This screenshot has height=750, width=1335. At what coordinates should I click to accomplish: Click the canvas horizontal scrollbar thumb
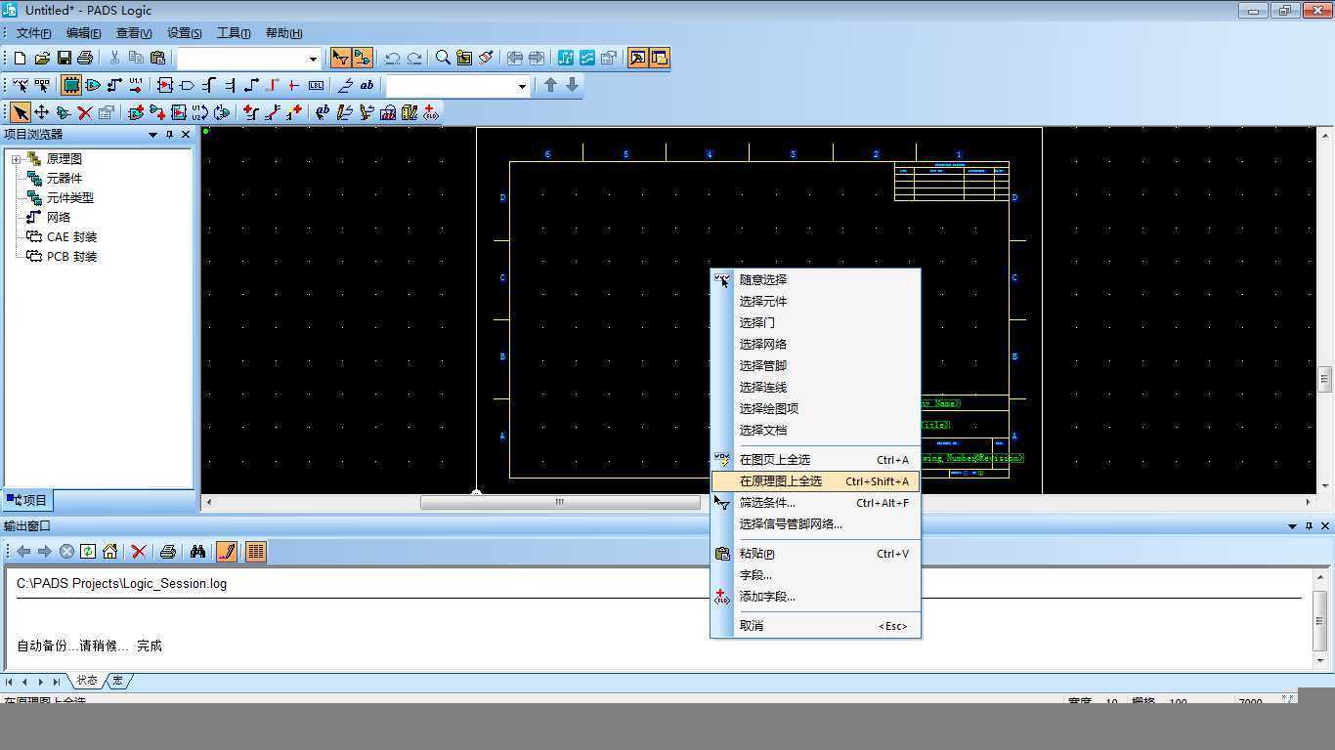(560, 502)
